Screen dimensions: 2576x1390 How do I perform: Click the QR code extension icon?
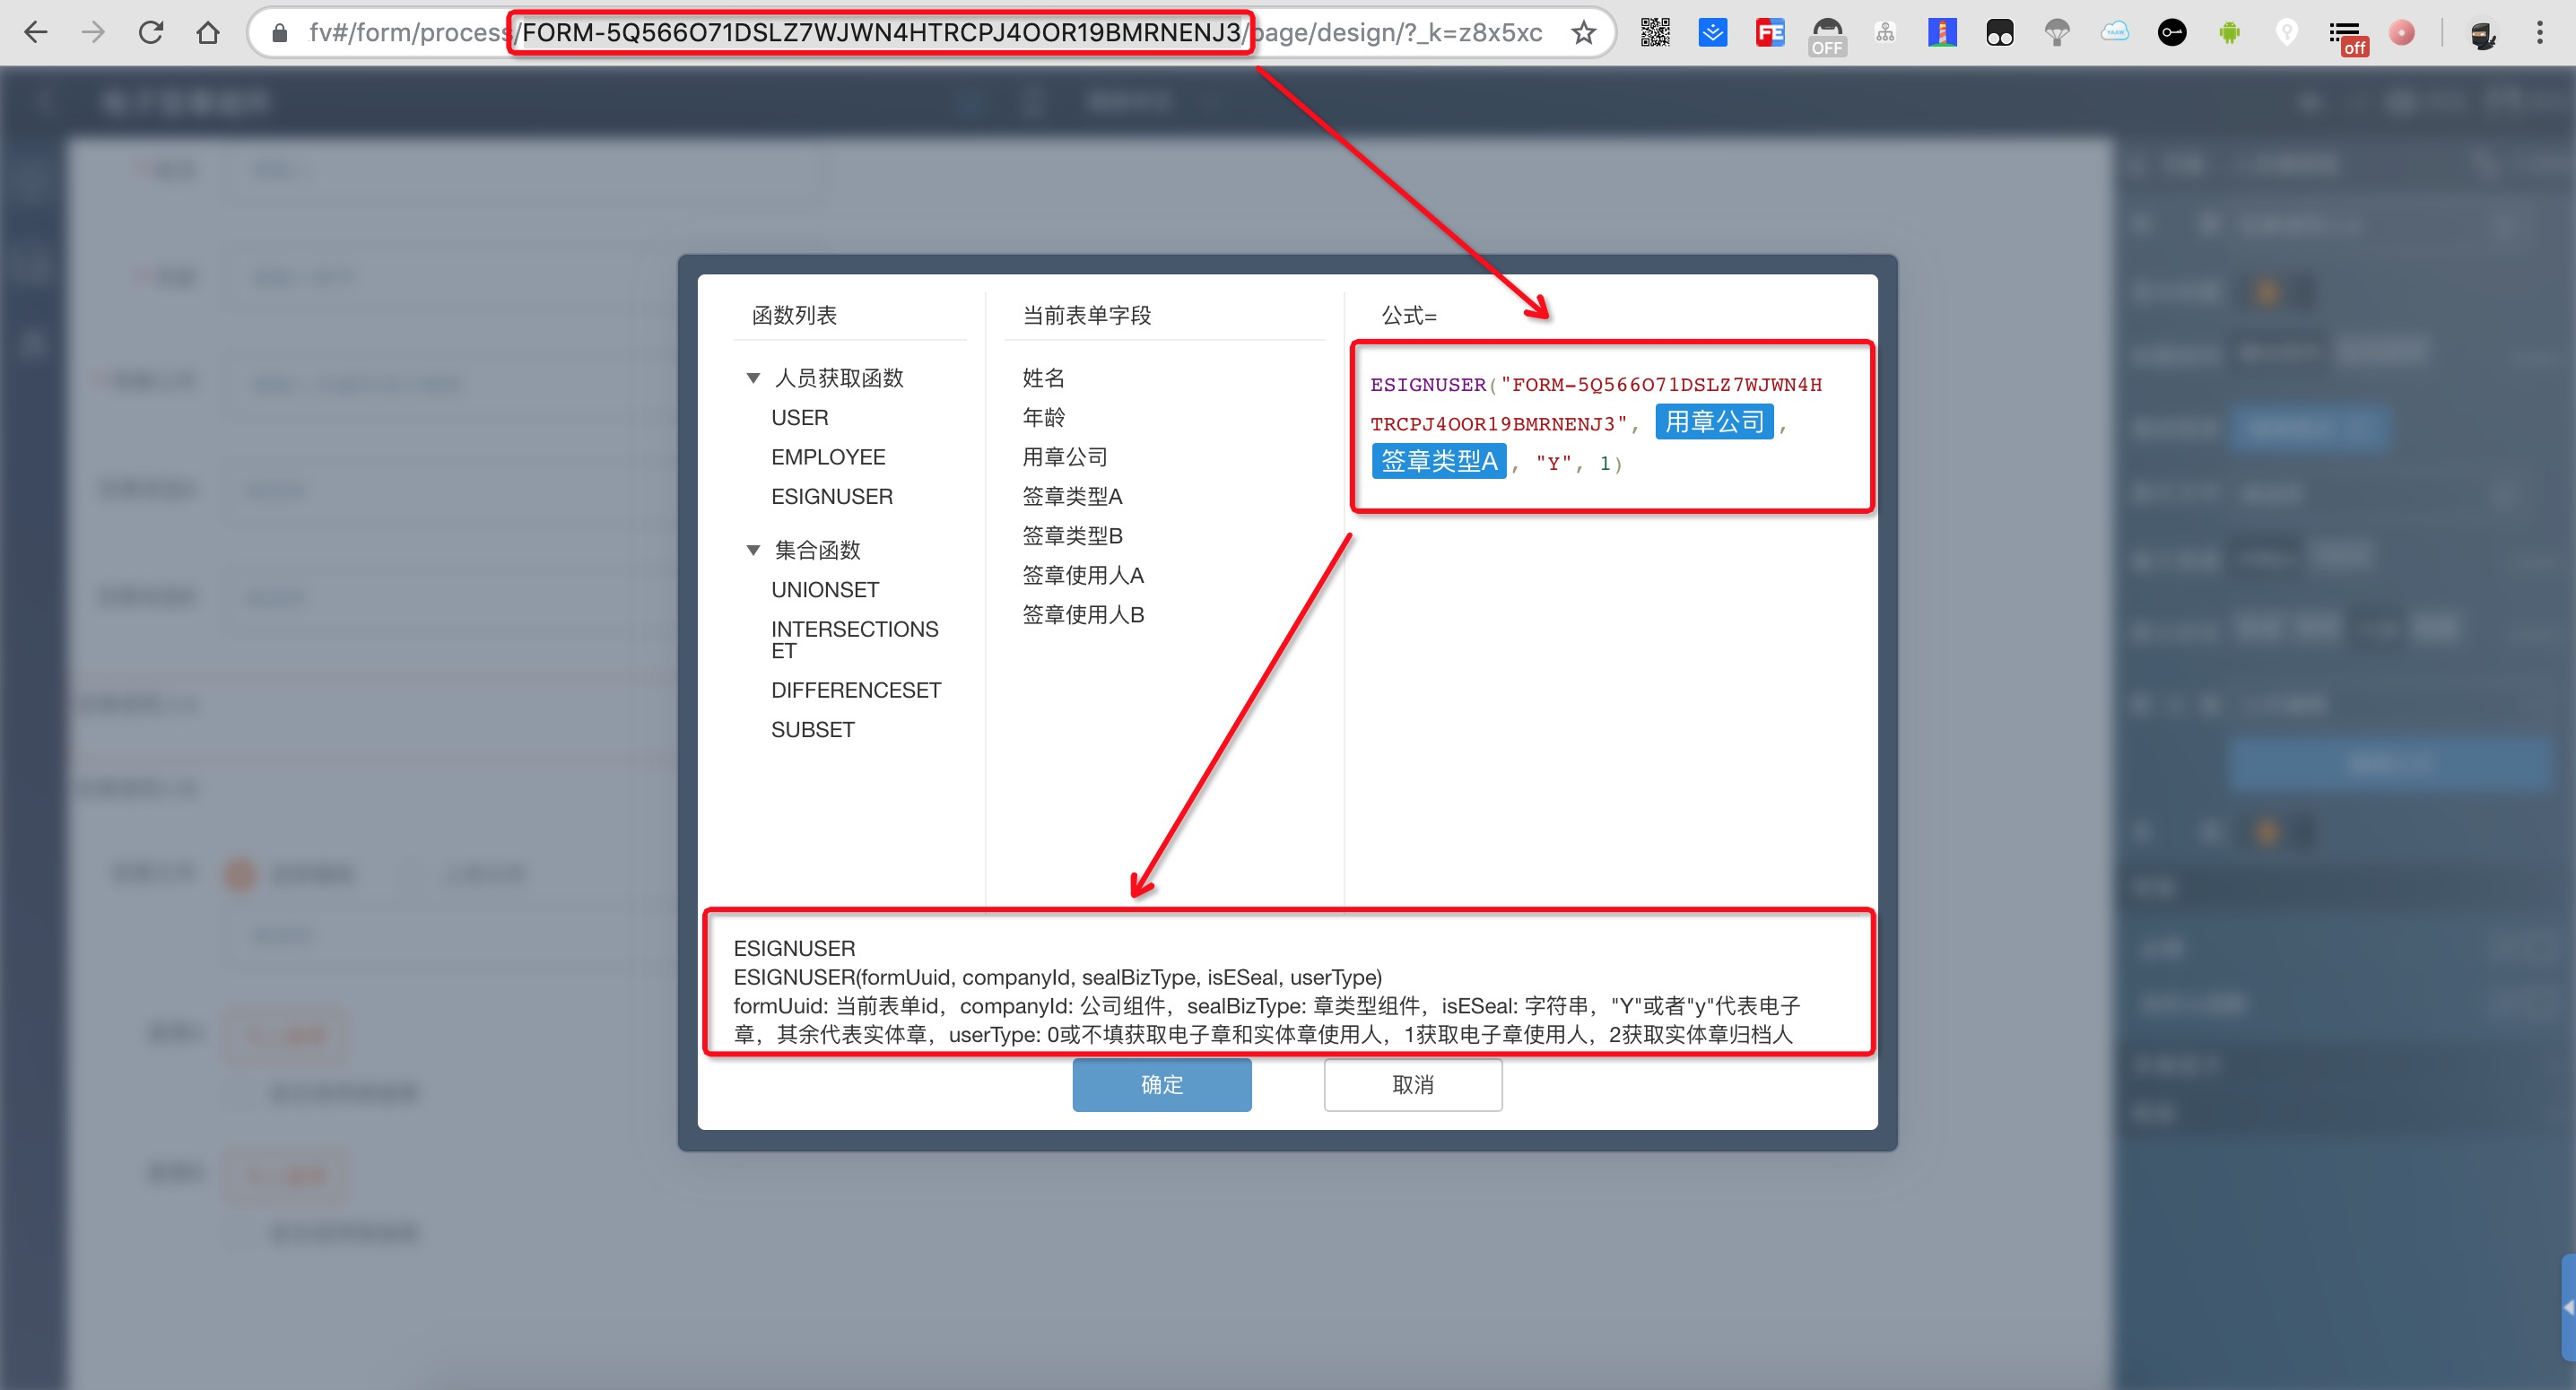[1655, 33]
